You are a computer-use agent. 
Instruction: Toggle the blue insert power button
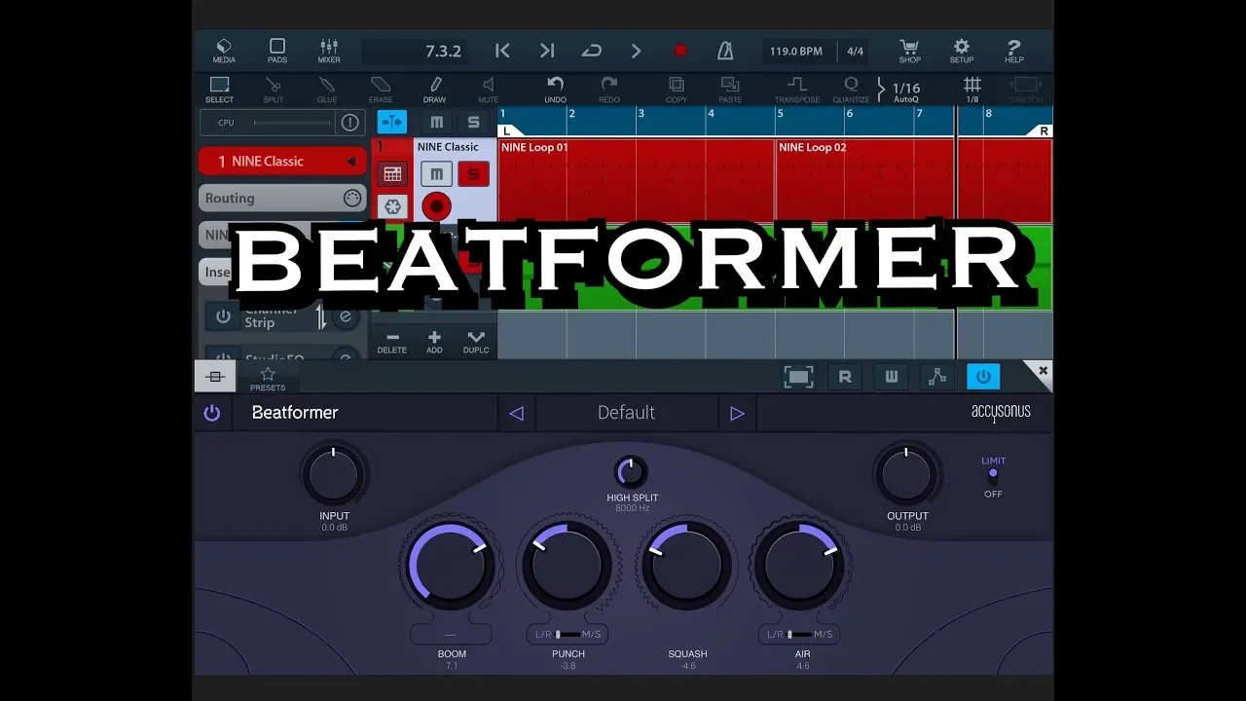[x=983, y=377]
